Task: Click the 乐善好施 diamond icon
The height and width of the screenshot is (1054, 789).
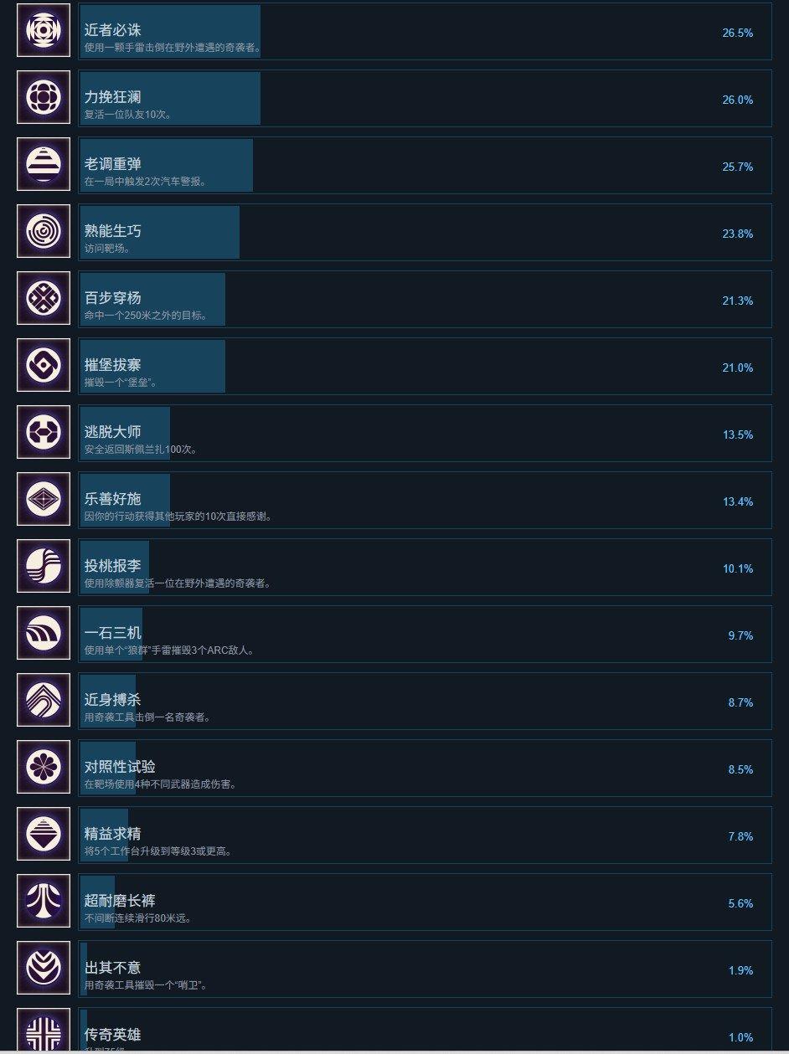Action: pos(43,500)
